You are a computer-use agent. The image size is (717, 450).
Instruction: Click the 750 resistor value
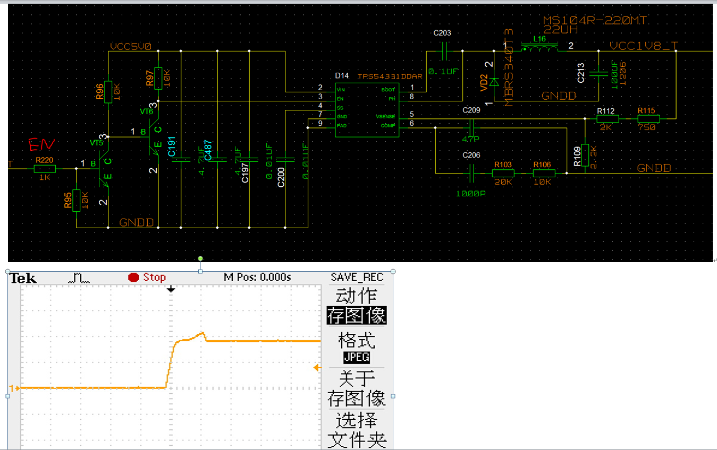coord(646,127)
